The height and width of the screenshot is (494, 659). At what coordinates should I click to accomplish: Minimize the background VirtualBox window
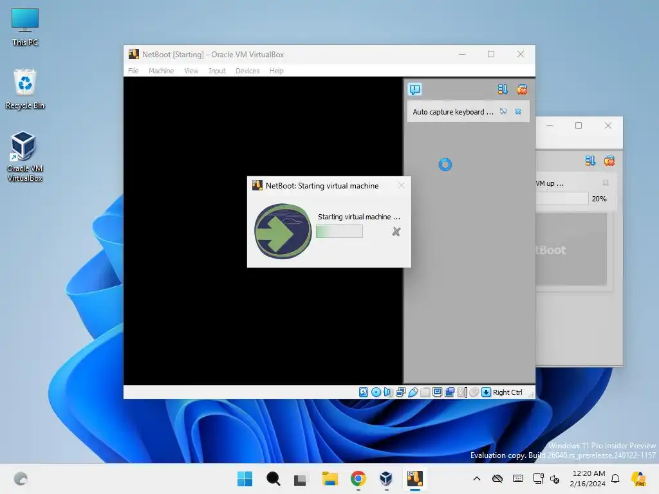tap(550, 125)
